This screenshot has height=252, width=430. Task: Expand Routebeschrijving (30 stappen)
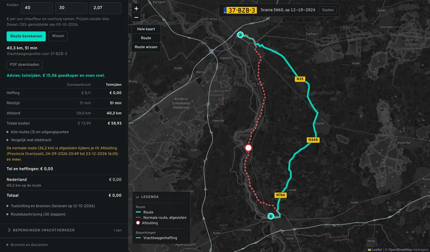point(36,214)
